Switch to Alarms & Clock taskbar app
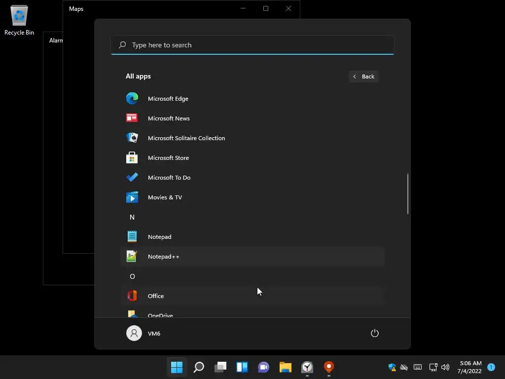Viewport: 505px width, 379px height. (307, 367)
